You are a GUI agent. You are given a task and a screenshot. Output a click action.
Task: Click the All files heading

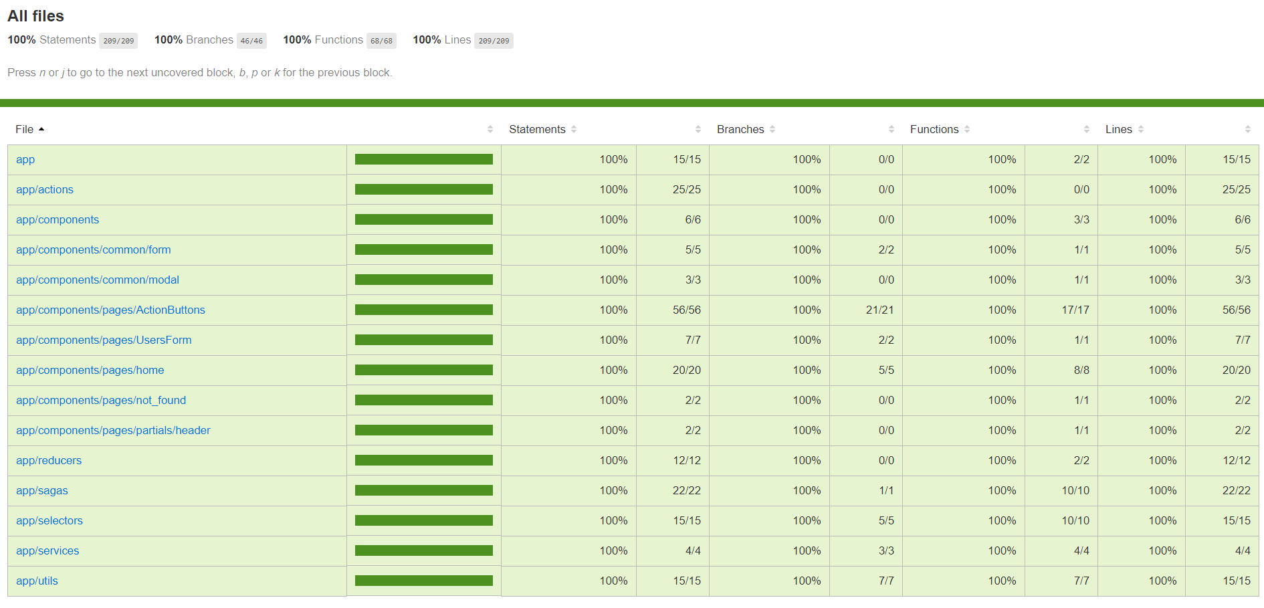tap(36, 16)
